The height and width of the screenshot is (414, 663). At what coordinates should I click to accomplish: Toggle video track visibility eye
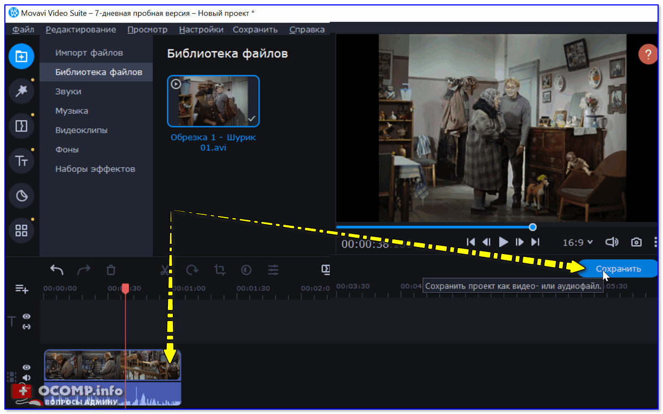(x=26, y=367)
